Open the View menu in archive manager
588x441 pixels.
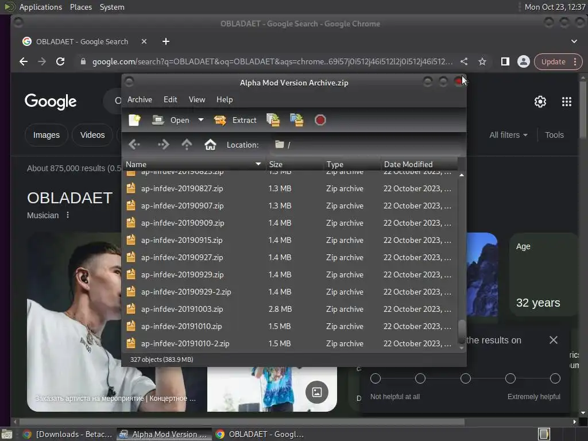click(197, 99)
